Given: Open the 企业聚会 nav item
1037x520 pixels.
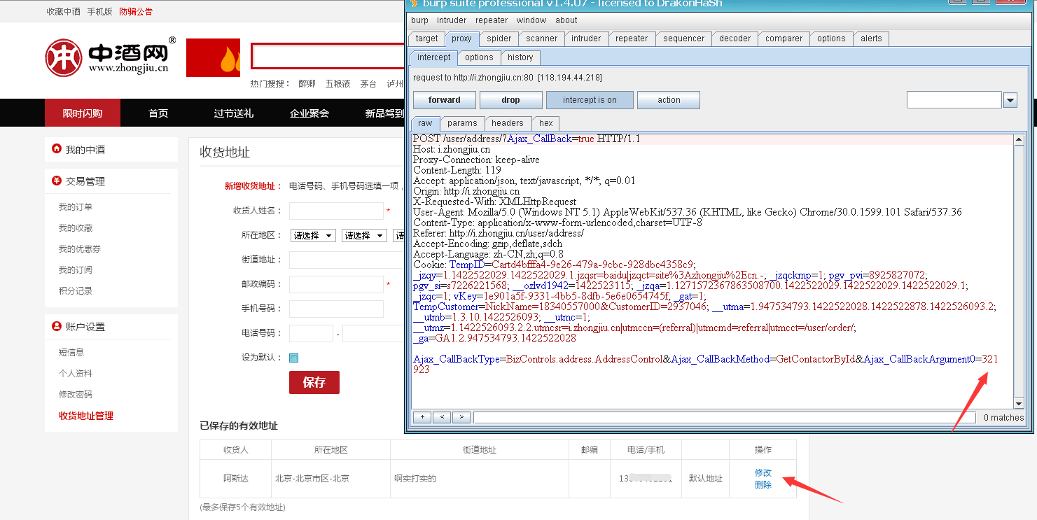Looking at the screenshot, I should click(309, 113).
